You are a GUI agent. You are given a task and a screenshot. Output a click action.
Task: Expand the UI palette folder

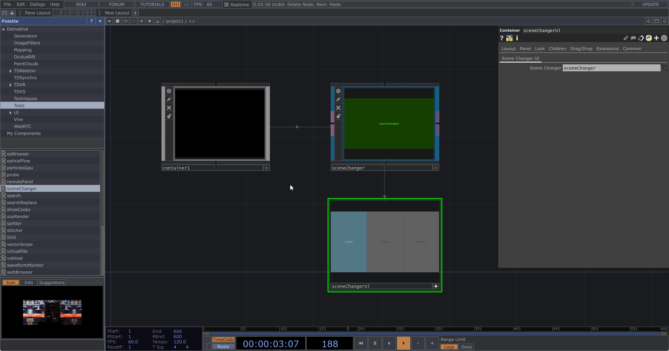10,113
